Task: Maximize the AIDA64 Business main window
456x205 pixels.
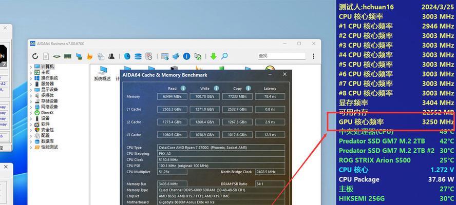Action: point(299,44)
